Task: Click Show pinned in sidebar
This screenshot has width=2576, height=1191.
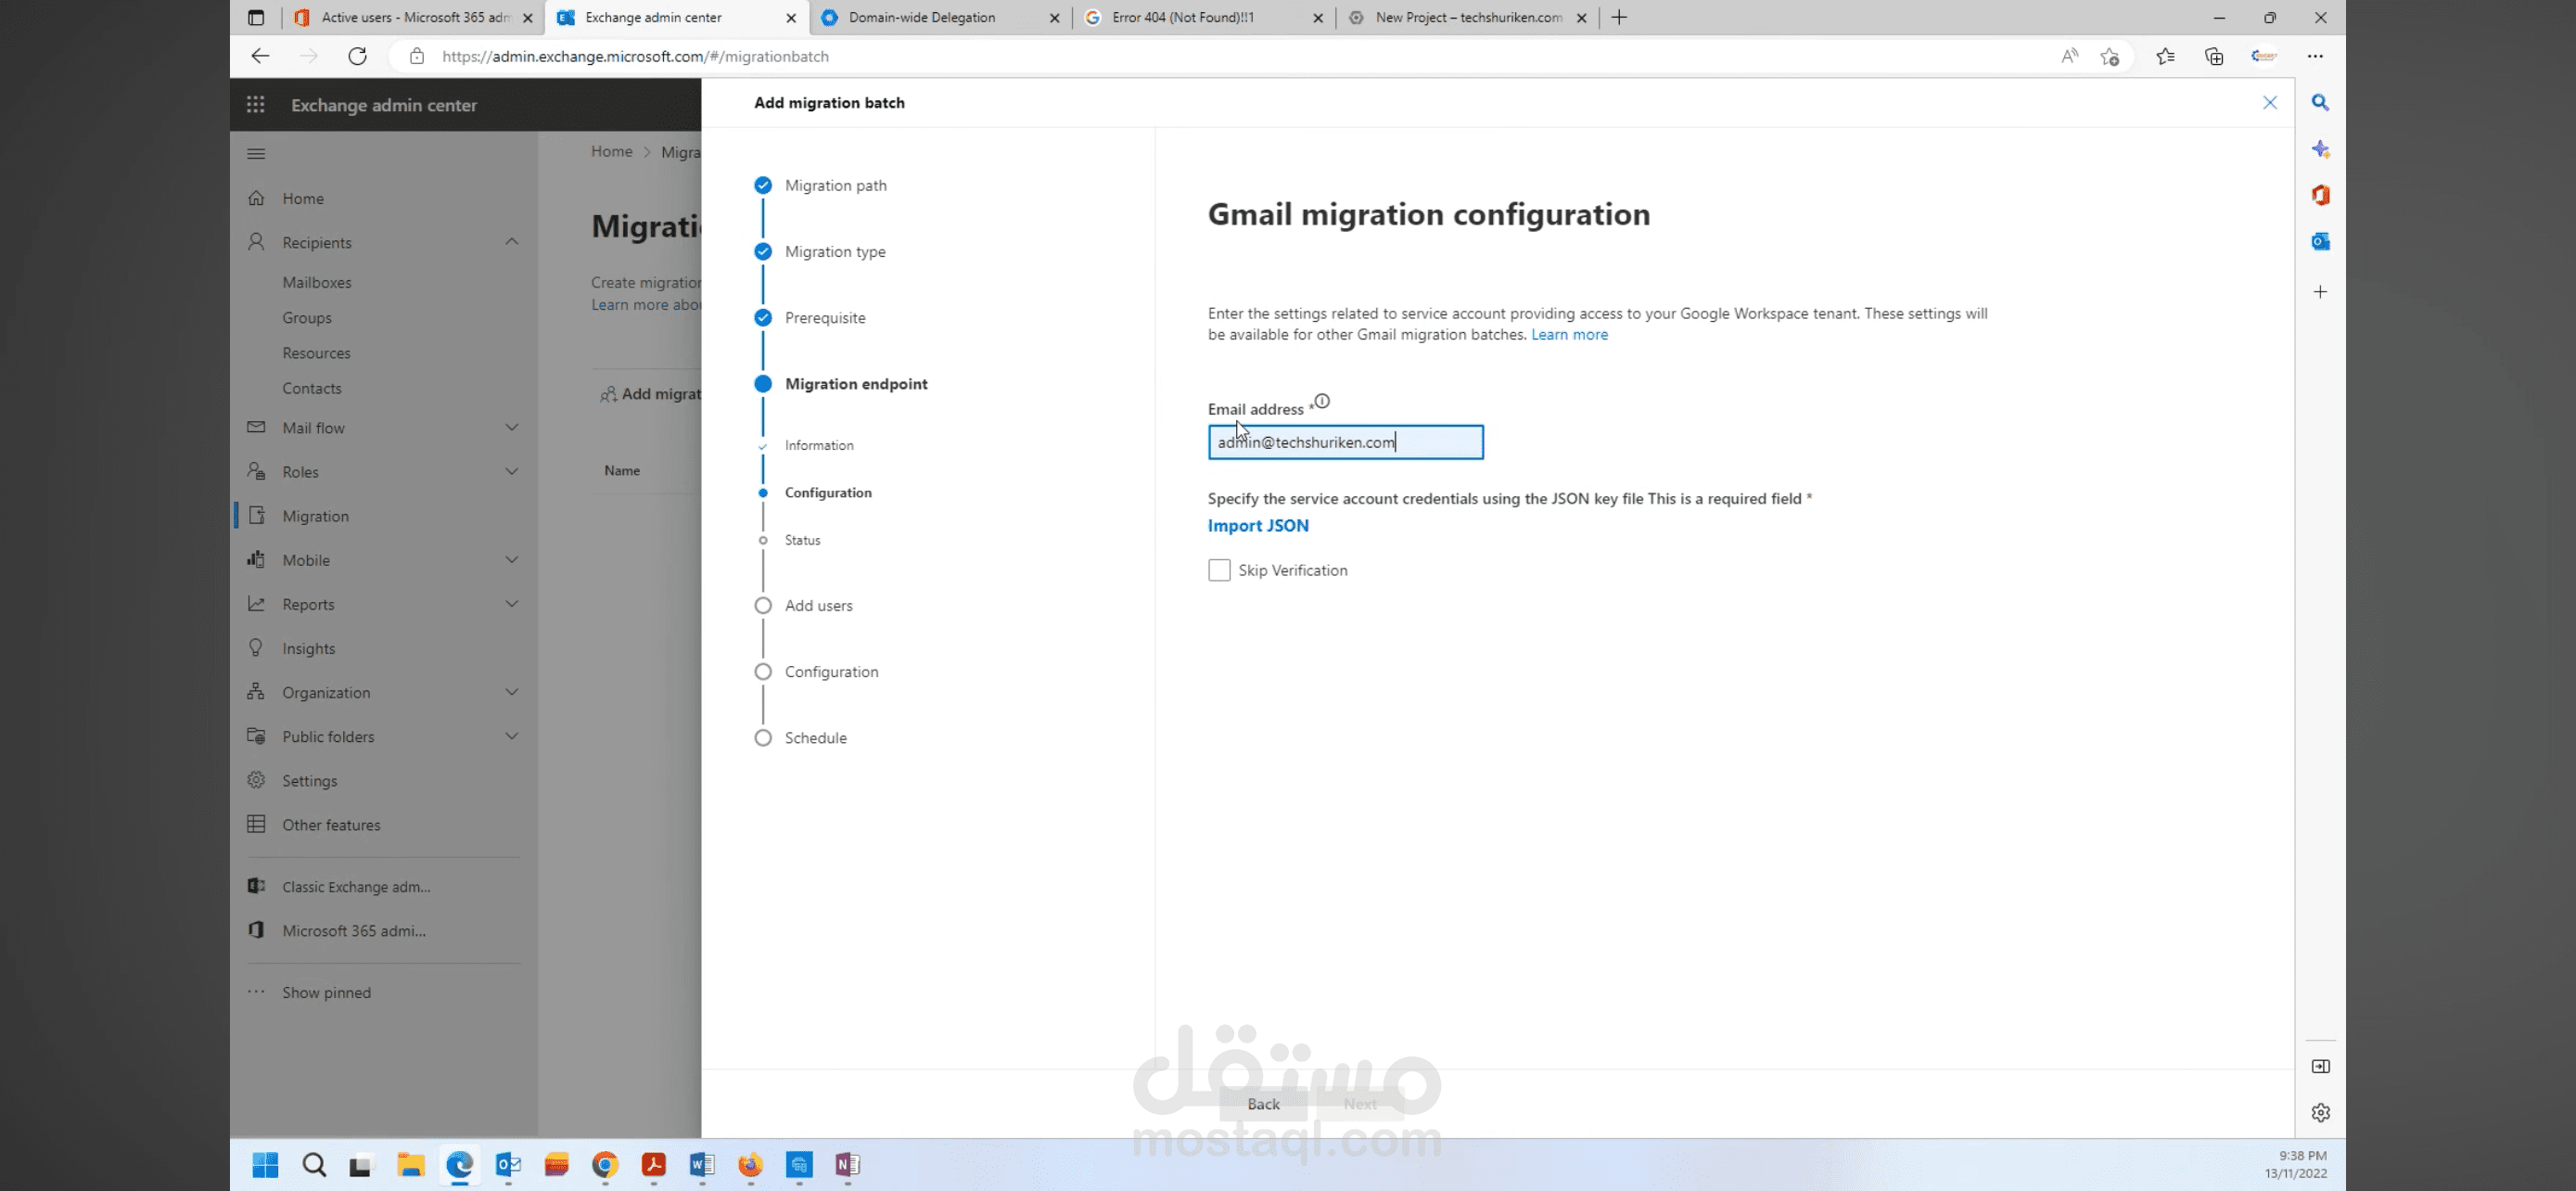Action: [326, 993]
